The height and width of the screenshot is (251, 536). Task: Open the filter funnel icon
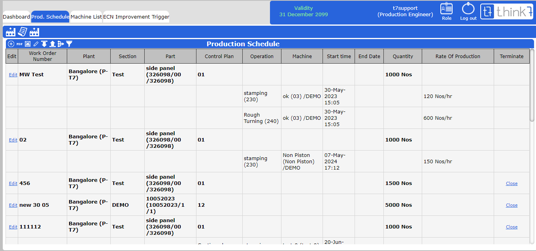(69, 44)
